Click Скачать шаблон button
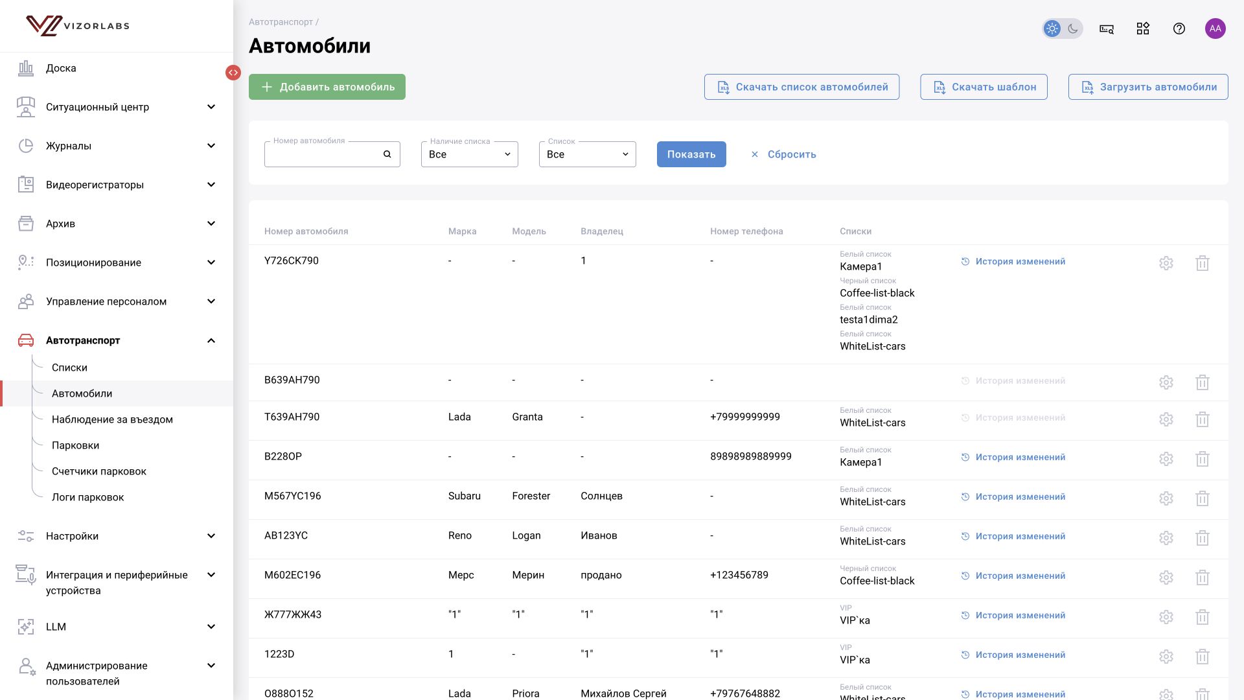1244x700 pixels. (x=984, y=87)
